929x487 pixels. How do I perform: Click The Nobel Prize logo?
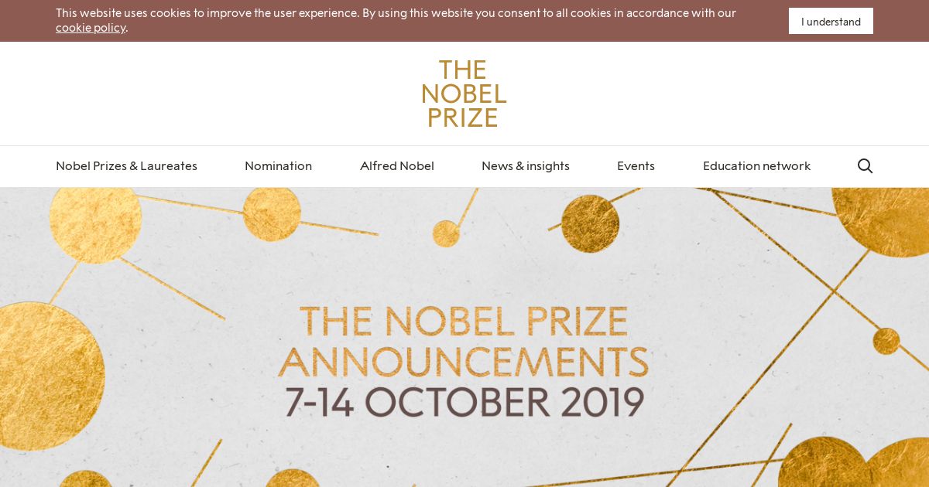pos(464,94)
